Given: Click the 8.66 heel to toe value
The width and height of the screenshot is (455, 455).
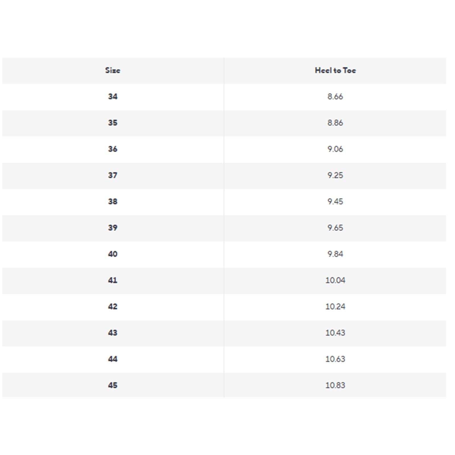Looking at the screenshot, I should (335, 97).
